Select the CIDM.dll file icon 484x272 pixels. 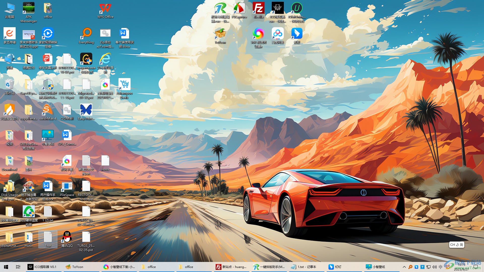pyautogui.click(x=67, y=112)
